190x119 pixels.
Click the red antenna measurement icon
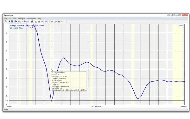point(49,21)
